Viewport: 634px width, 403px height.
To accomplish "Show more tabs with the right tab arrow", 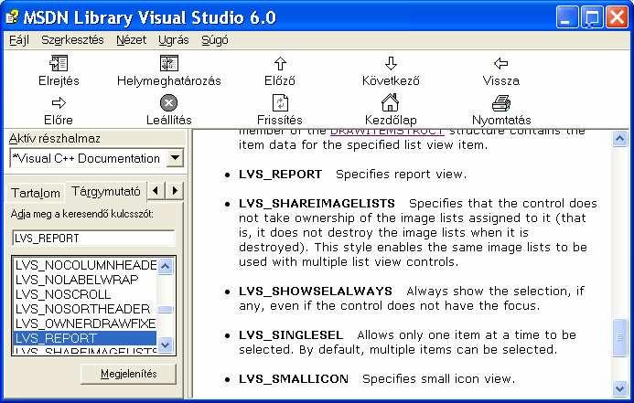I will 175,190.
